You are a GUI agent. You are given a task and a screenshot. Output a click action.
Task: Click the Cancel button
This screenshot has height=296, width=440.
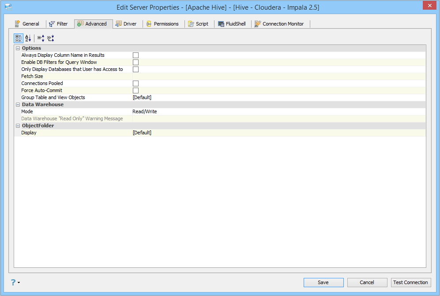click(367, 282)
